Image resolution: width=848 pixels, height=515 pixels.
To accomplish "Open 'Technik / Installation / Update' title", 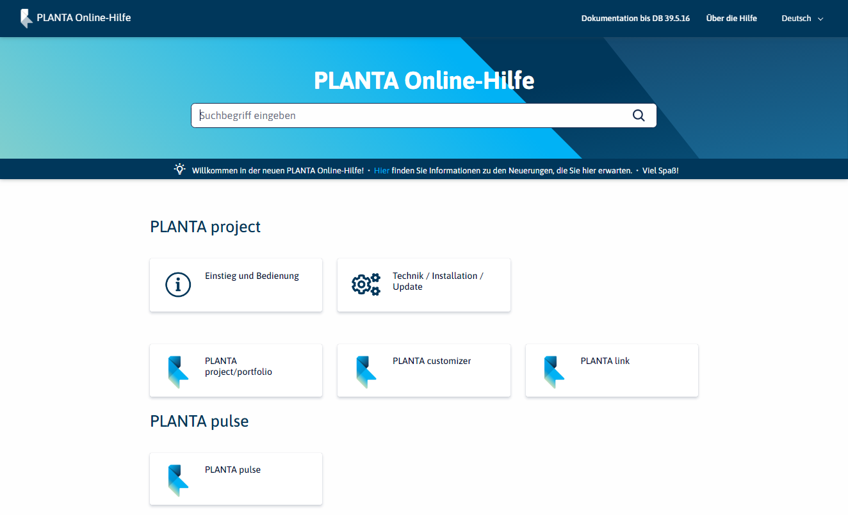I will (x=437, y=281).
